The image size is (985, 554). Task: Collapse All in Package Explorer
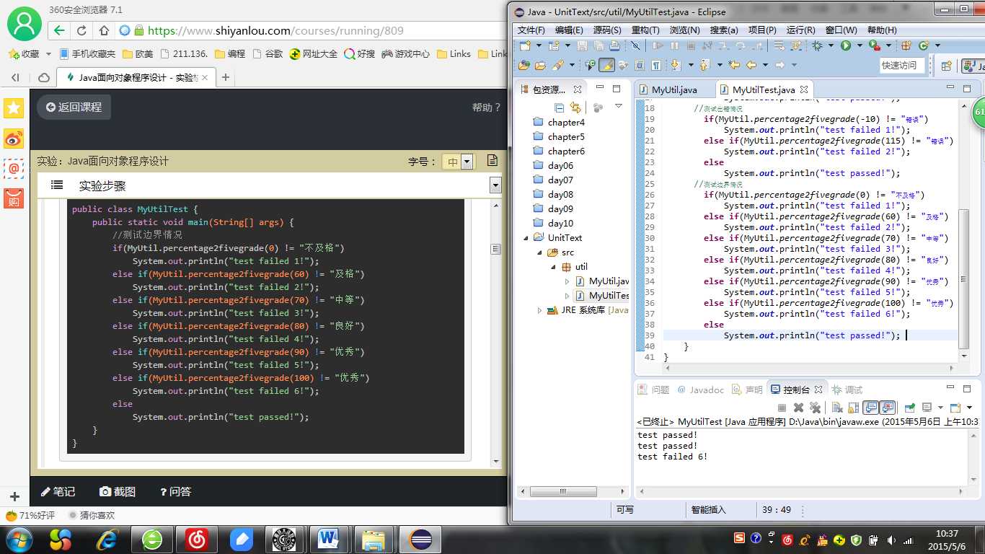coord(560,107)
